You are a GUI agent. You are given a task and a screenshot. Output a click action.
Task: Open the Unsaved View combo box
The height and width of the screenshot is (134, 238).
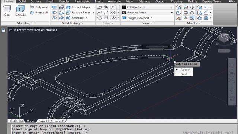point(148,12)
